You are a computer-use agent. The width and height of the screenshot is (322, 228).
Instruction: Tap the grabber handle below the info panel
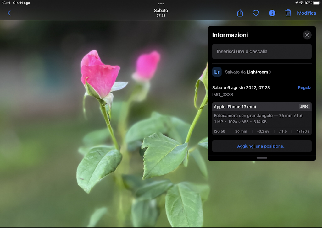click(262, 158)
